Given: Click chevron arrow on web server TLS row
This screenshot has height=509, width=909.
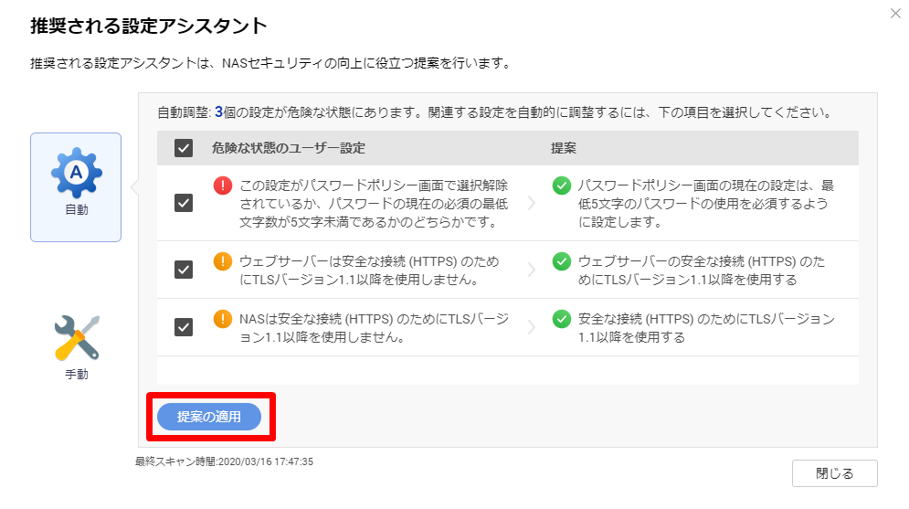Looking at the screenshot, I should 532,270.
